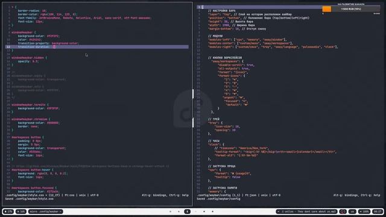Click the cmus track '2 cellos - They dont care about us.mp3'
386x217 pixels.
(307, 212)
